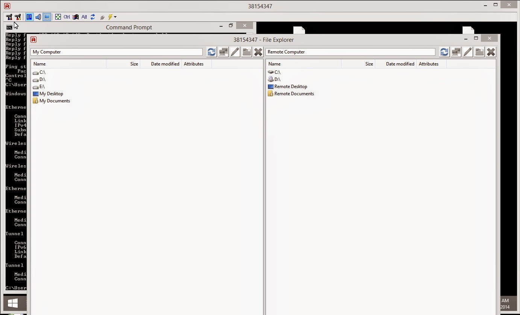Sort by Attributes in the My Computer pane
This screenshot has width=520, height=315.
pos(196,64)
